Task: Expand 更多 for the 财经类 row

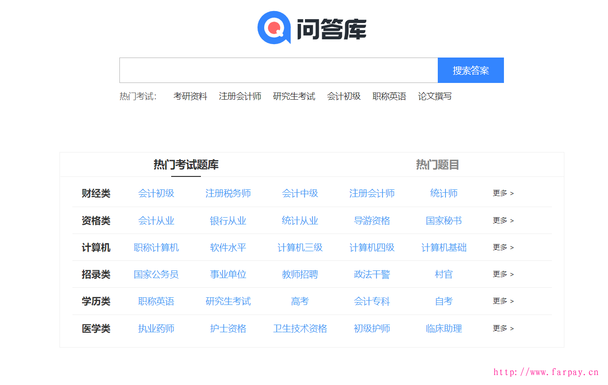Action: [x=503, y=193]
